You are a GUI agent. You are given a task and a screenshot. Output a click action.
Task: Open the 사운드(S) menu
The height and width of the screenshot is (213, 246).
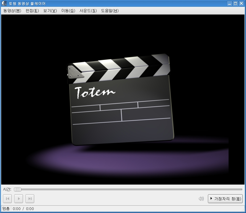point(88,11)
